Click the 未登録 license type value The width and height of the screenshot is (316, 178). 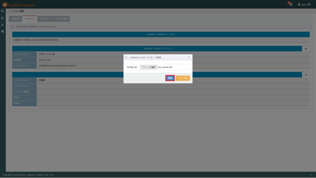coord(42,80)
